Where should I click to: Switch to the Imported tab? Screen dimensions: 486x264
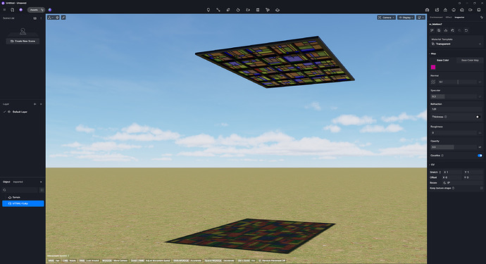[18, 182]
